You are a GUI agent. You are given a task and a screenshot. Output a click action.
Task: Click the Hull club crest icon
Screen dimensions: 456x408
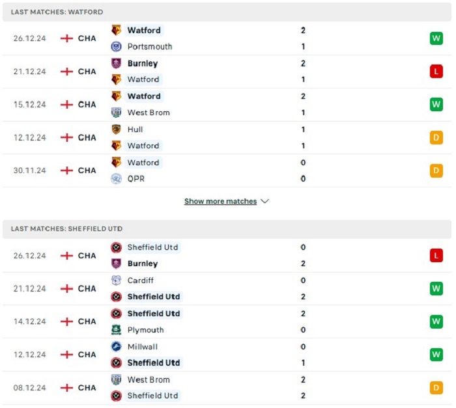(116, 129)
